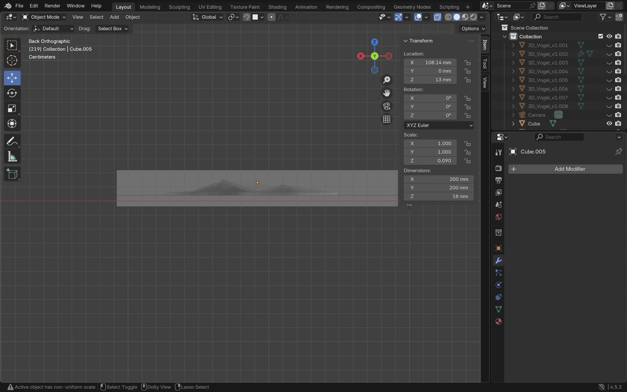Open the Render menu
Screen dimensions: 627x392
52,6
